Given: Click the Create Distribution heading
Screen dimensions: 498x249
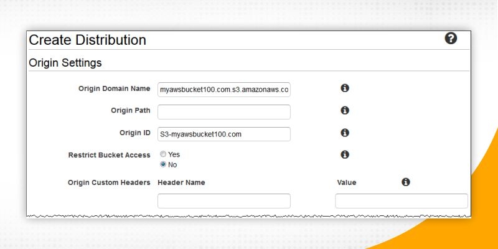Looking at the screenshot, I should (88, 40).
